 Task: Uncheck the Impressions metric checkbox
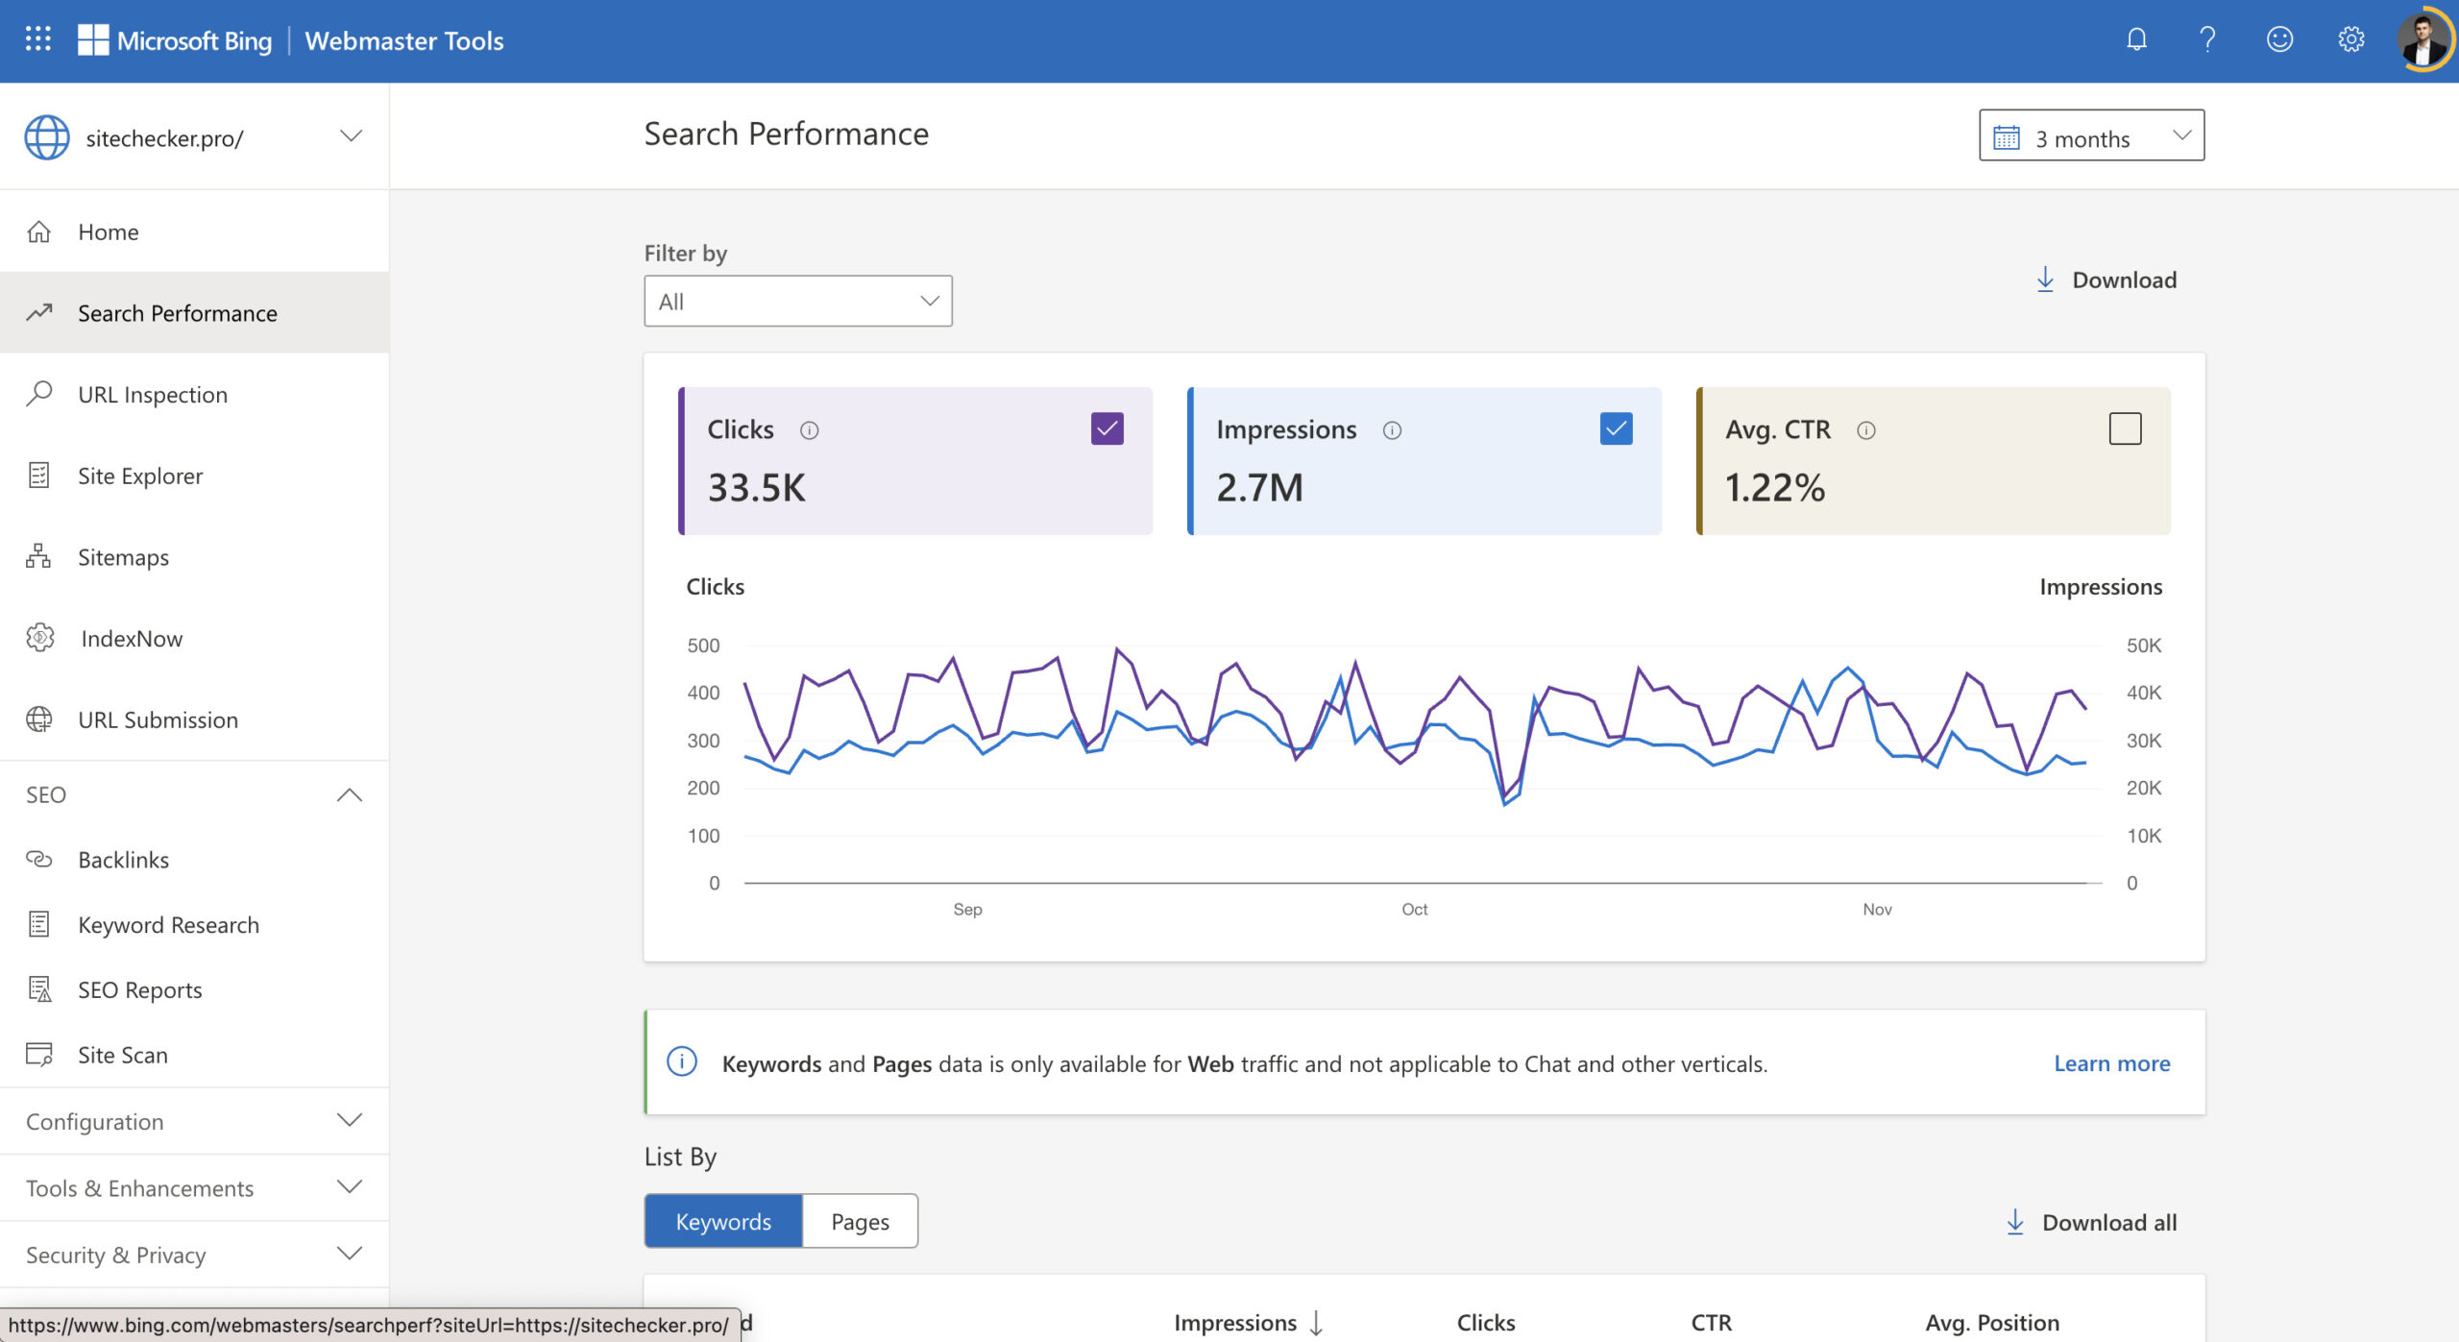point(1616,428)
